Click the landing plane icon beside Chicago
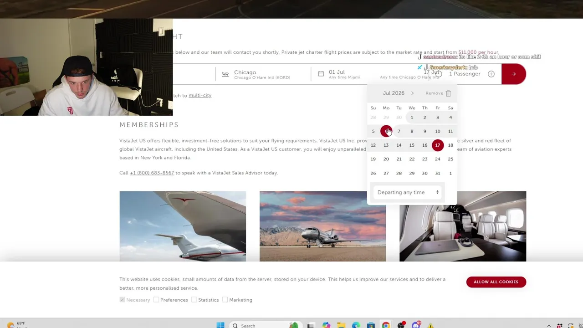The height and width of the screenshot is (328, 583). [225, 74]
